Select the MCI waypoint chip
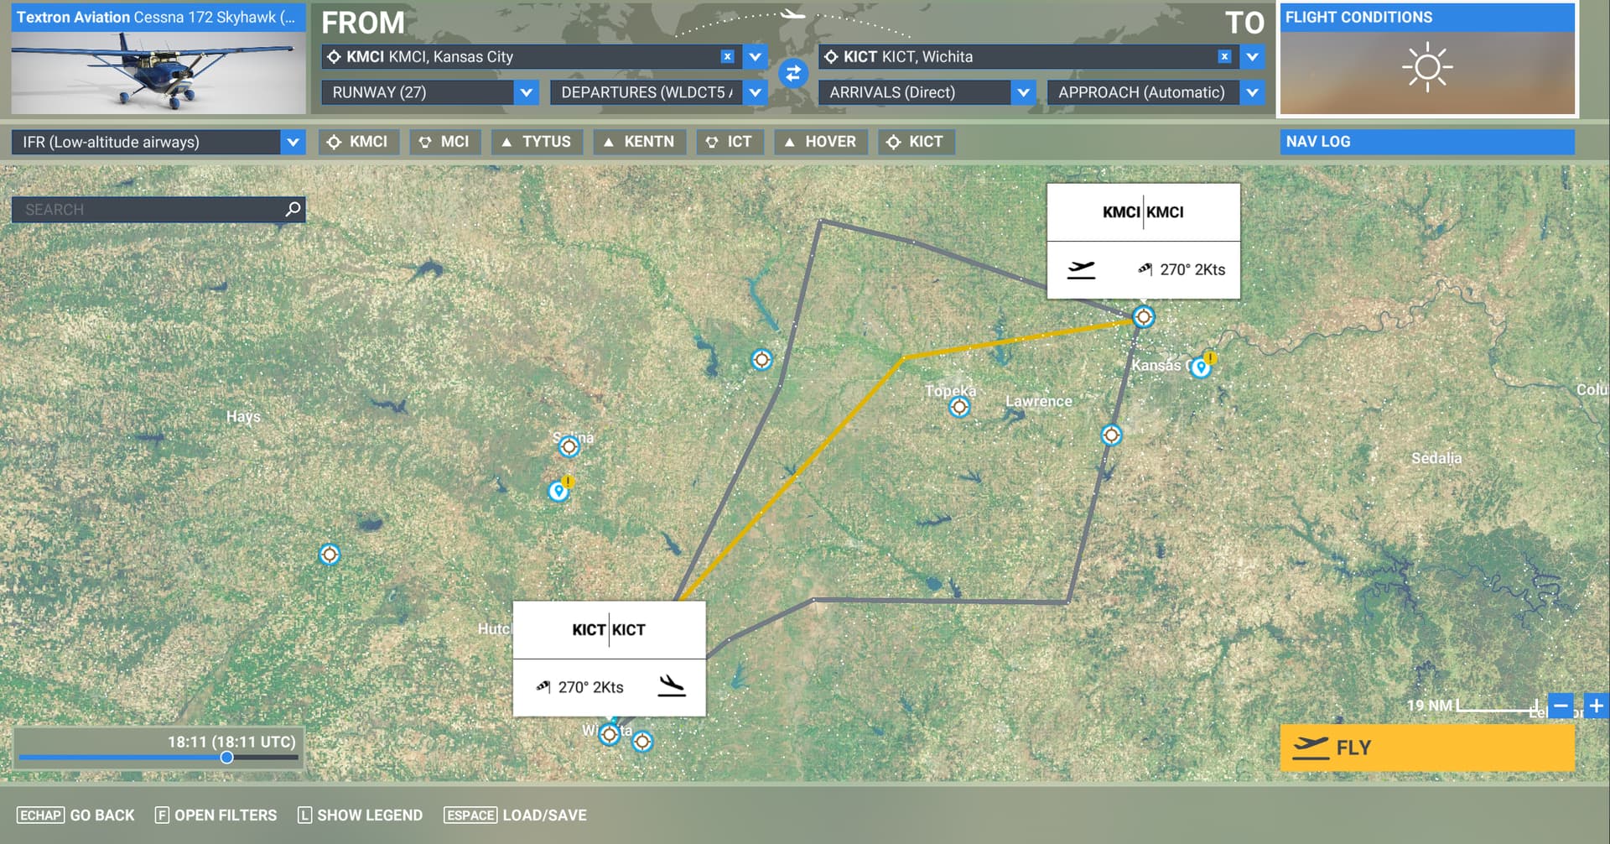This screenshot has height=844, width=1610. tap(445, 142)
